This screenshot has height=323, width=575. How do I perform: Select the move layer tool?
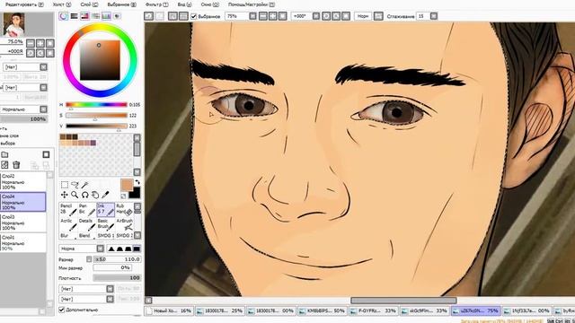coord(65,195)
